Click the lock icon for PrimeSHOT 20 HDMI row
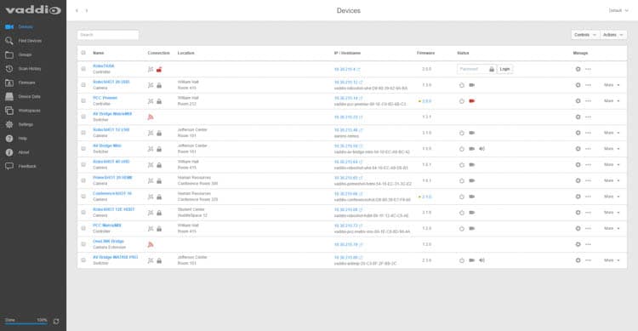The height and width of the screenshot is (331, 638). pos(159,180)
